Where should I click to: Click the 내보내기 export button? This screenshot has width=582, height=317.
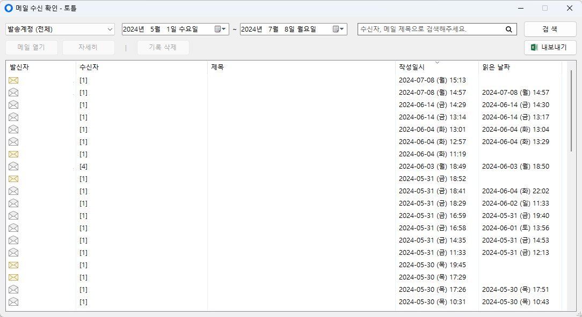coord(550,48)
